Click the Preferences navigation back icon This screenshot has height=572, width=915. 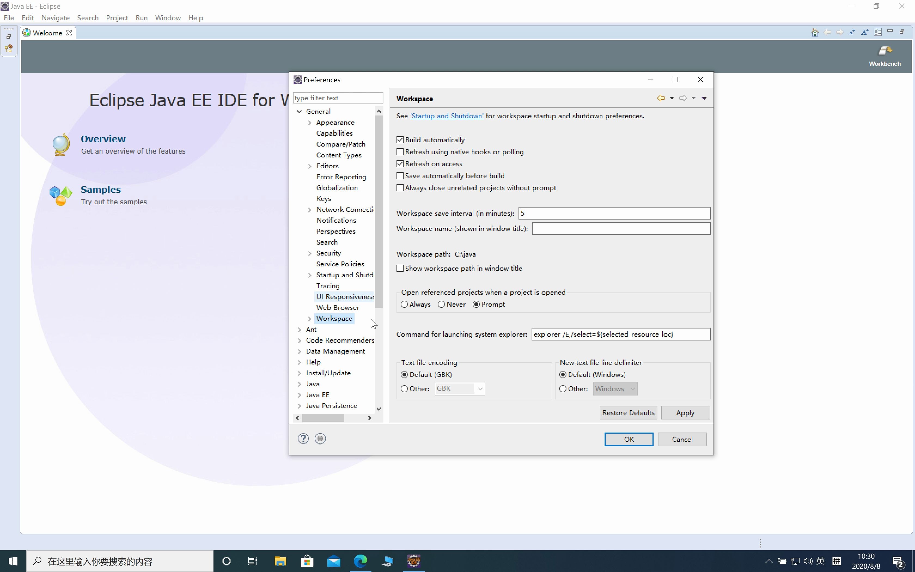point(661,98)
